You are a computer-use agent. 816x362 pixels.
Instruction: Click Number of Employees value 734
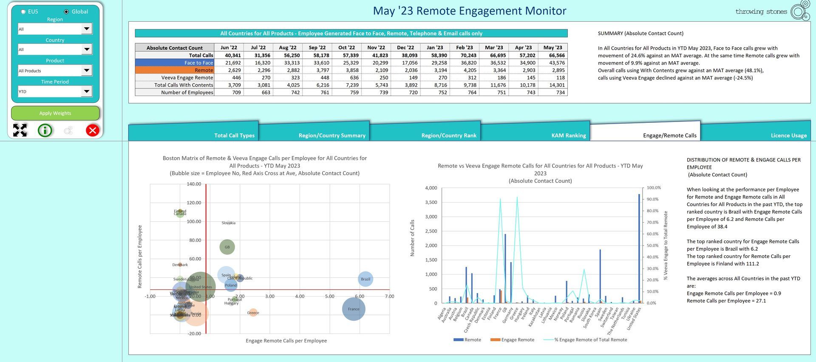(x=561, y=92)
